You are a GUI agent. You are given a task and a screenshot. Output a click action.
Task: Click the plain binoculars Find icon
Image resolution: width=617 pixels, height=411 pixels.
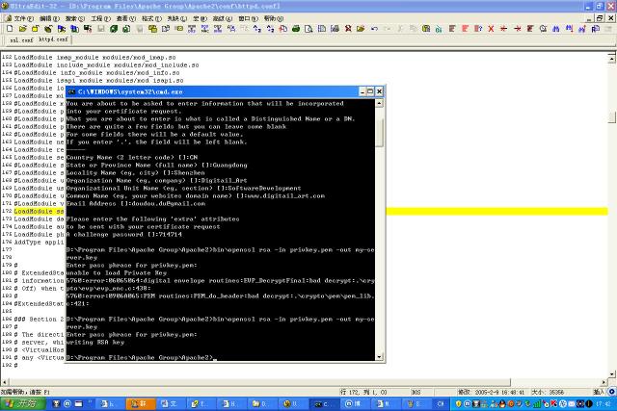pos(555,29)
